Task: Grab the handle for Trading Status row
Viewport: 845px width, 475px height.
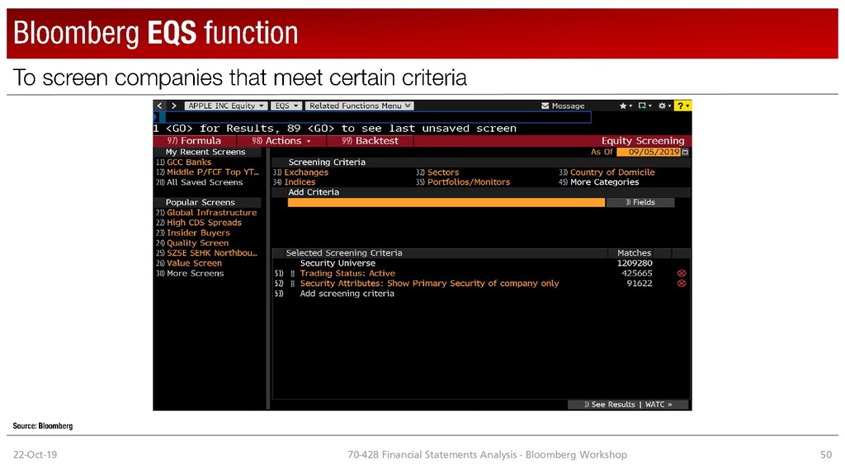Action: coord(293,274)
